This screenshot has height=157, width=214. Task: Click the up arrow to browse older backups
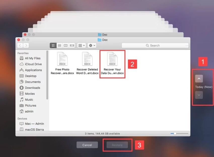[199, 78]
